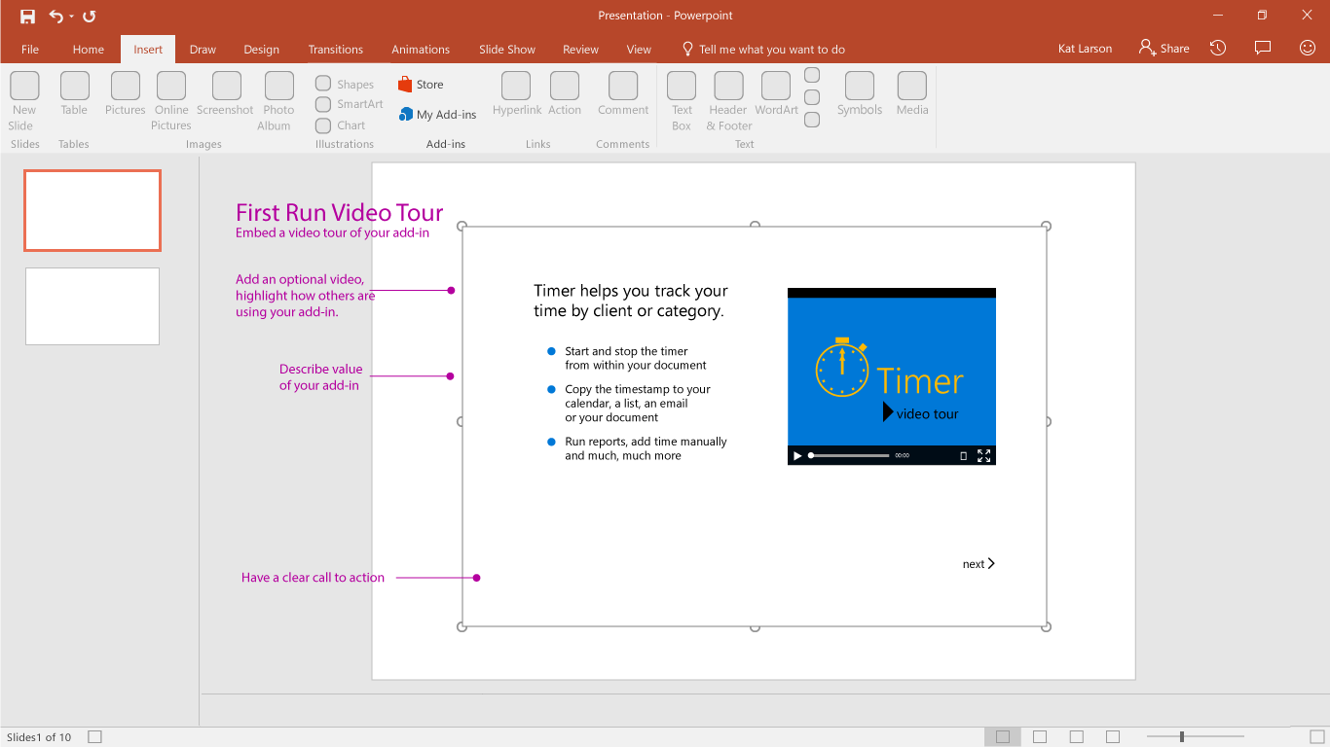Open the undo history dropdown arrow
Image resolution: width=1330 pixels, height=747 pixels.
[x=72, y=18]
